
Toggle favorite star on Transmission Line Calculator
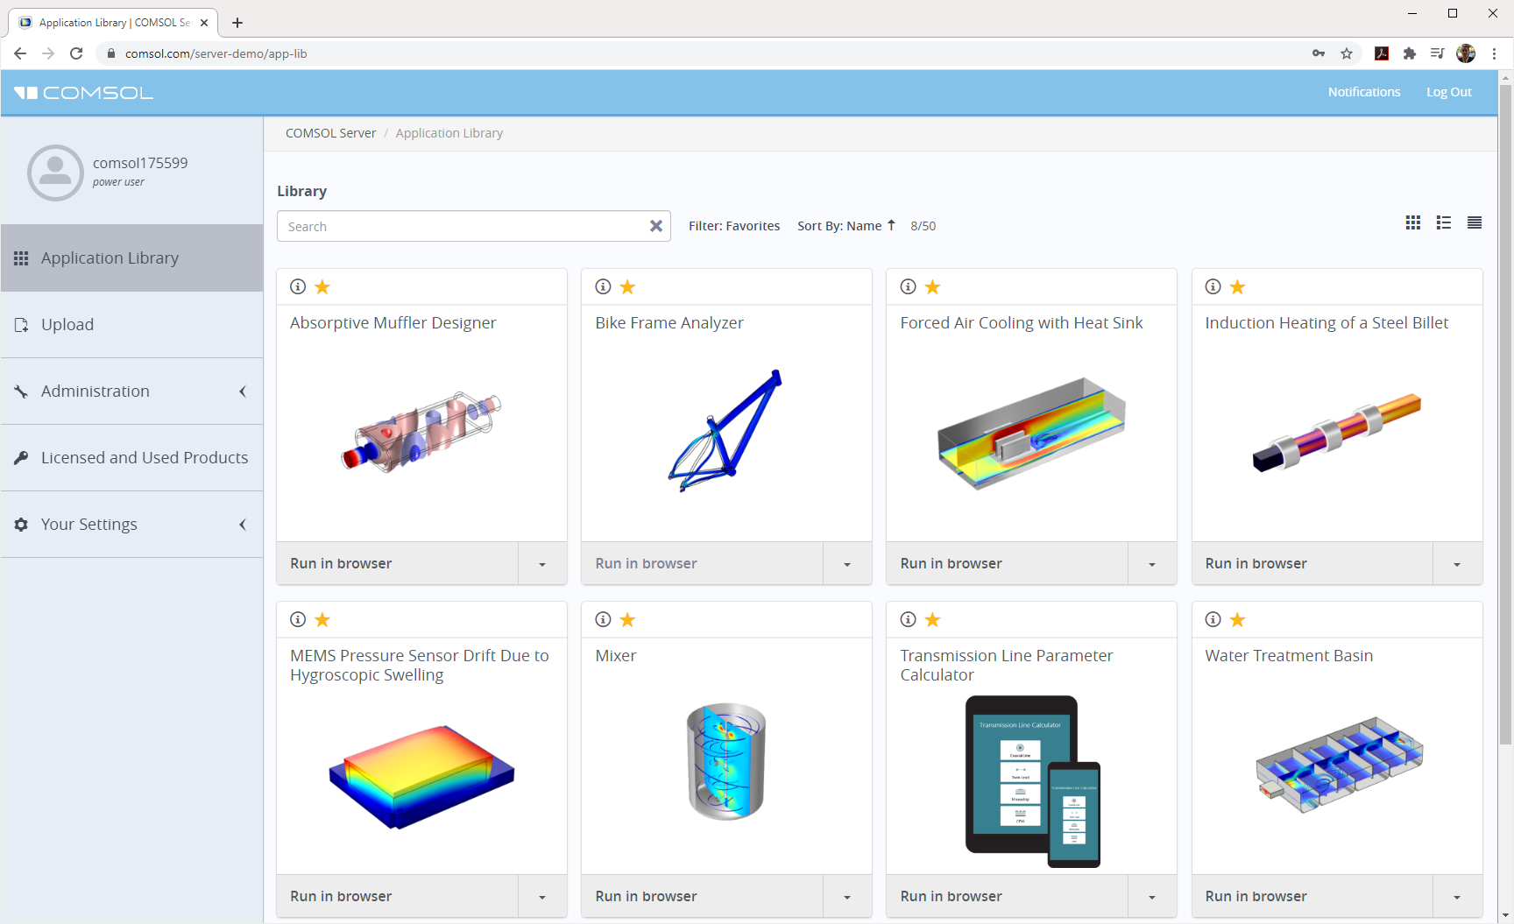[932, 619]
